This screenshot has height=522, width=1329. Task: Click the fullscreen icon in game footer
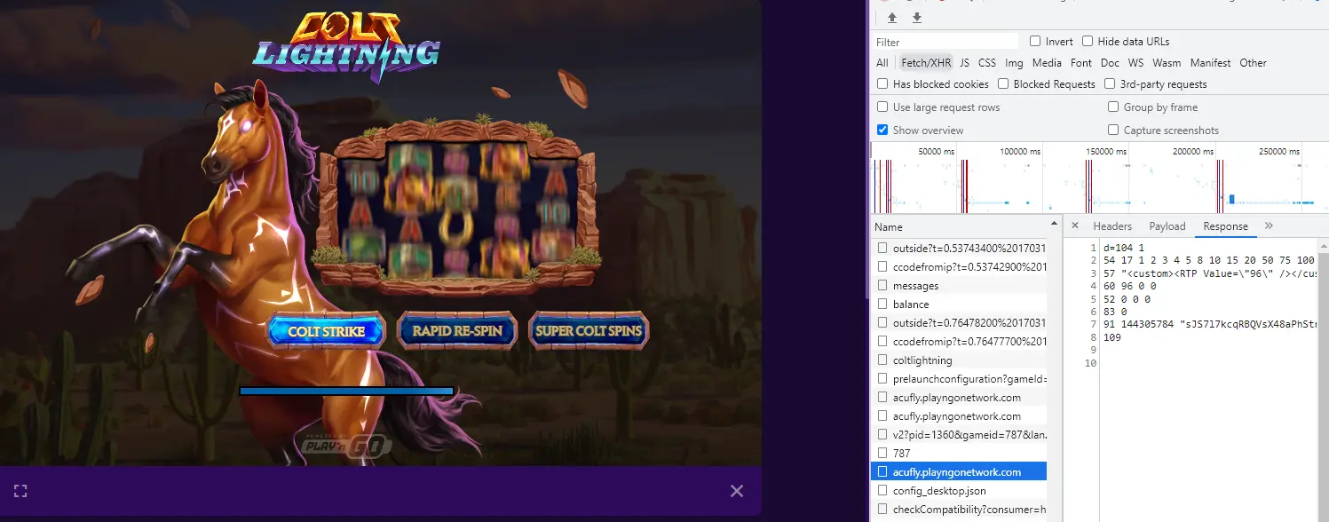(x=20, y=491)
